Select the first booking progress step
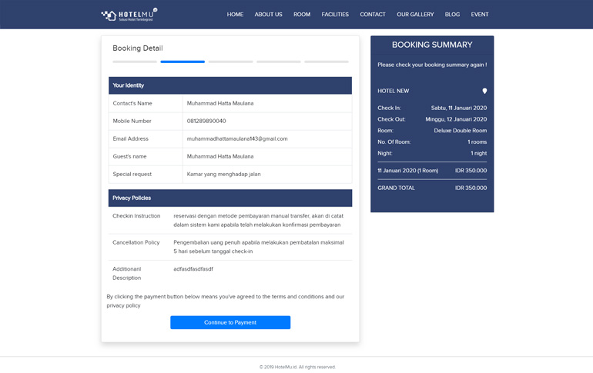 [135, 62]
